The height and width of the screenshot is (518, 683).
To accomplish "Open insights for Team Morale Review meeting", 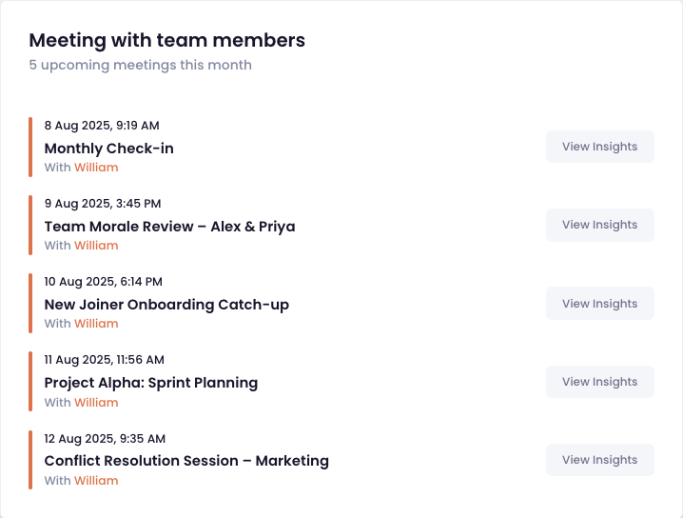I will click(599, 225).
